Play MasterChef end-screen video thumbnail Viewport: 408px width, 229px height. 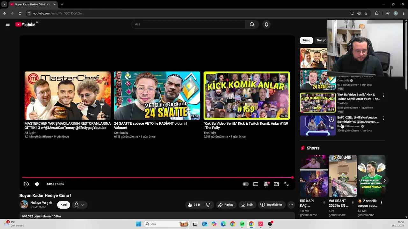[x=68, y=95]
